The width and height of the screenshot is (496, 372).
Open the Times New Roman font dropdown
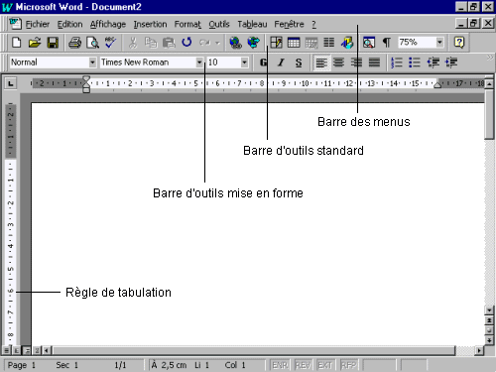(x=199, y=62)
